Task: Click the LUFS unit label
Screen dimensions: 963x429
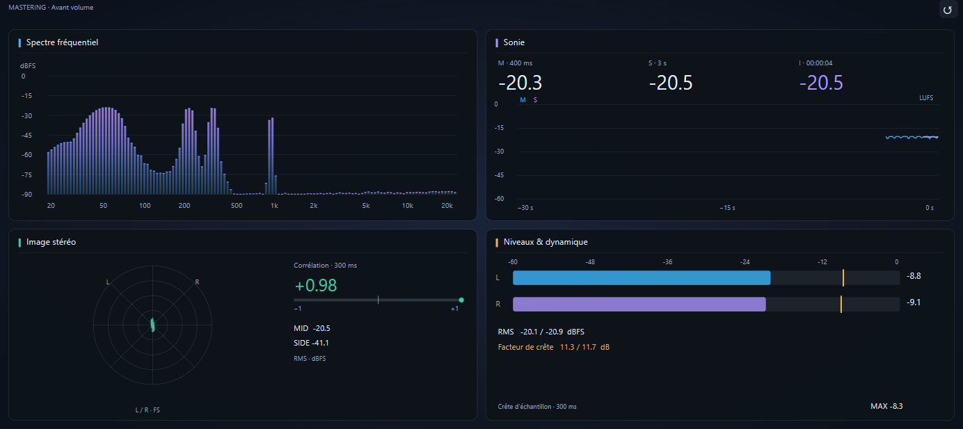Action: coord(926,98)
